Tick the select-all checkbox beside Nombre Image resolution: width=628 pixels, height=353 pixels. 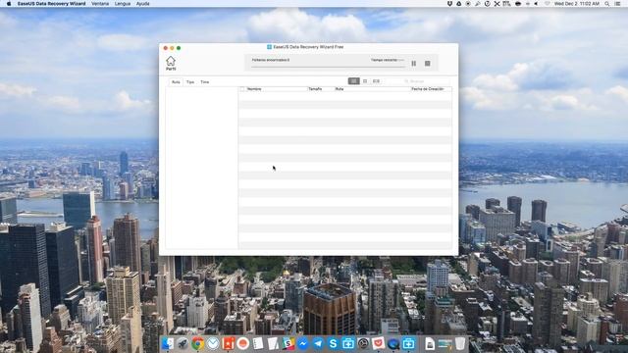[x=242, y=89]
